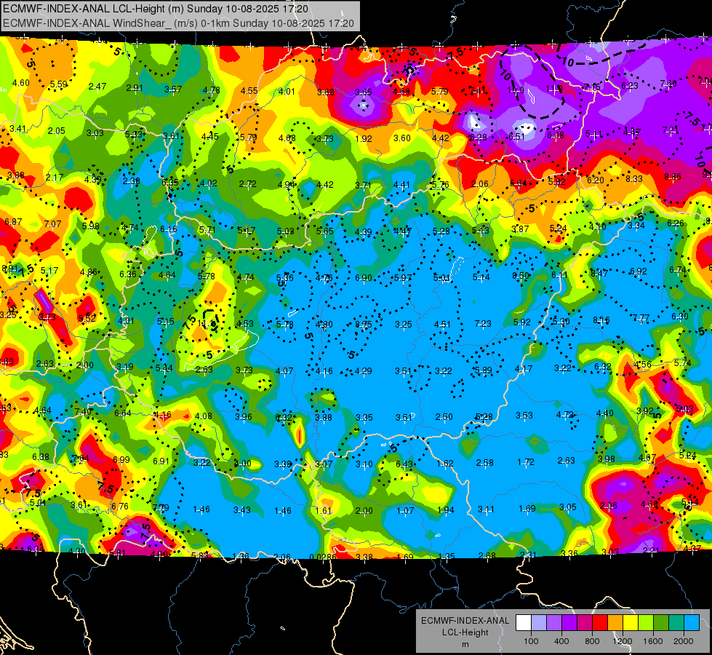Click the deep purple legend swatch
Screen dimensions: 712x655
point(569,623)
